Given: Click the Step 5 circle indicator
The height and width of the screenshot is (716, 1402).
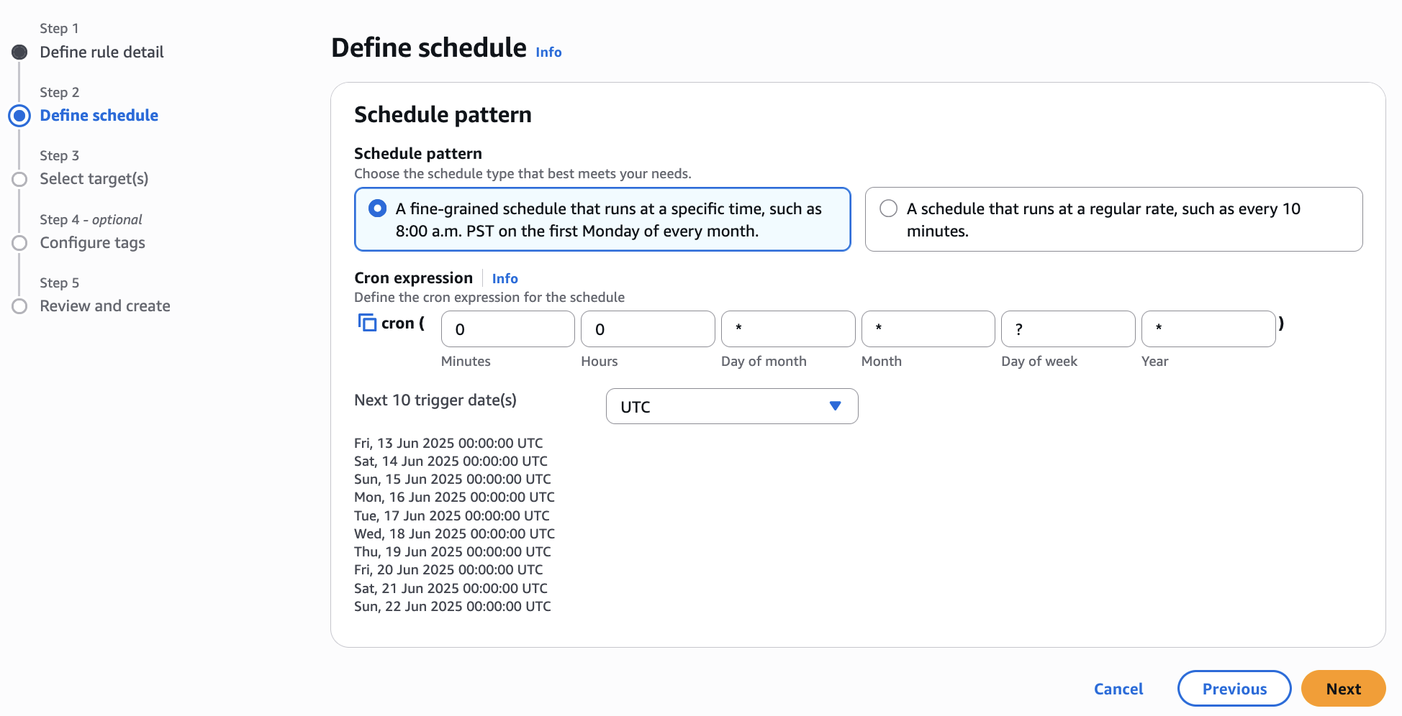Looking at the screenshot, I should tap(19, 306).
